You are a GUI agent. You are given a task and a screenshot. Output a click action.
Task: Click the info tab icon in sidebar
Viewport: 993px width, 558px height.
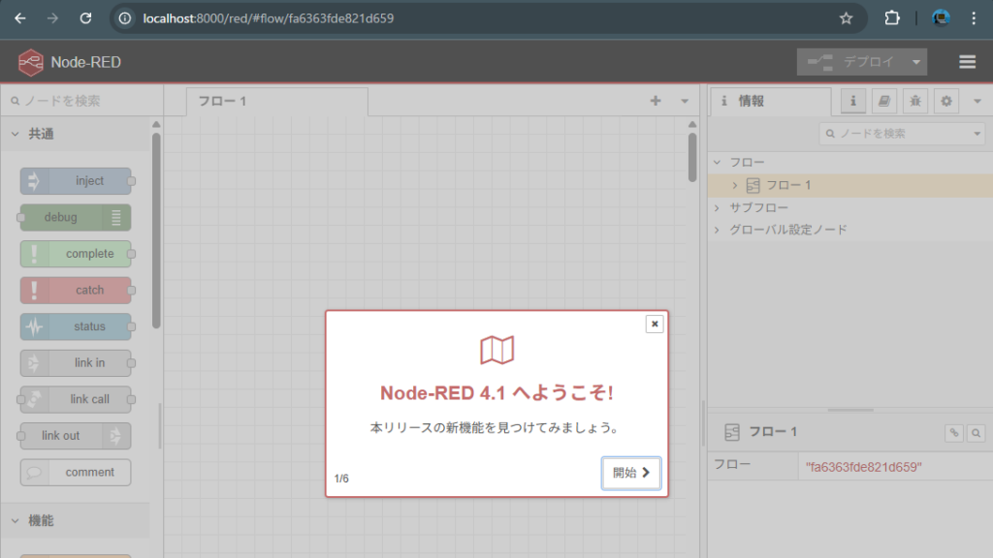point(853,101)
